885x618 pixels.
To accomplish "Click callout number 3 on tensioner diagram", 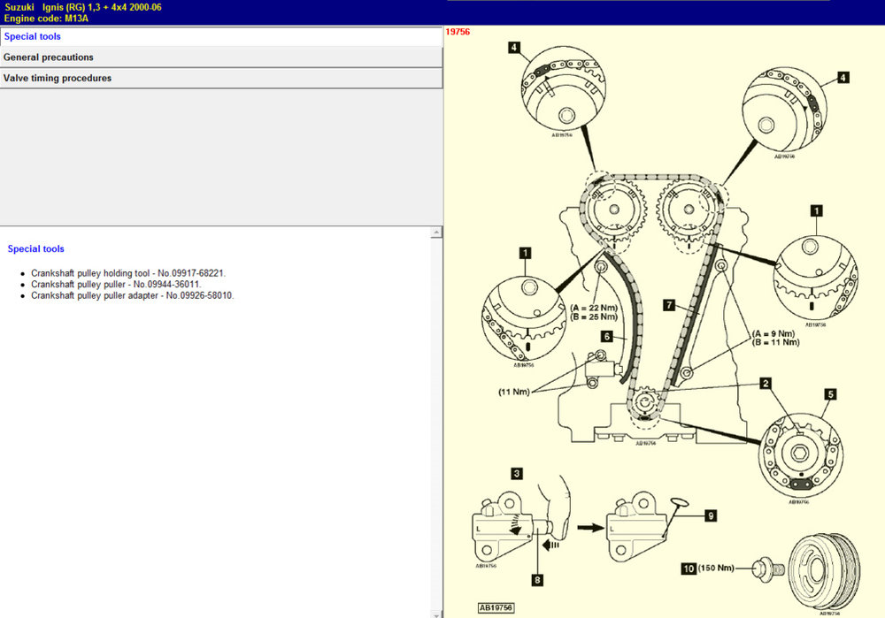I will point(517,474).
